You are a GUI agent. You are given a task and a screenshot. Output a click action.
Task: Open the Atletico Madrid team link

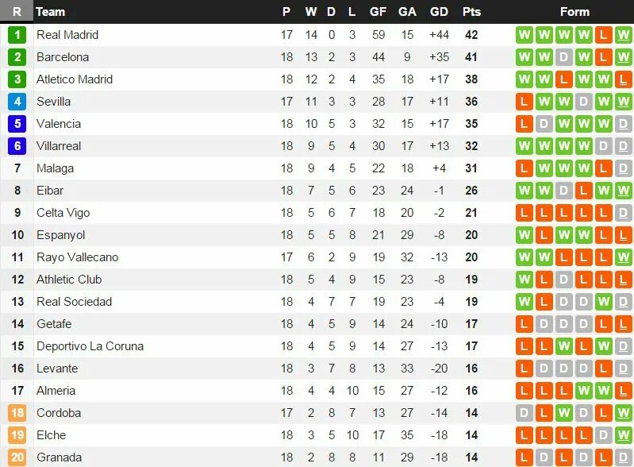point(75,79)
